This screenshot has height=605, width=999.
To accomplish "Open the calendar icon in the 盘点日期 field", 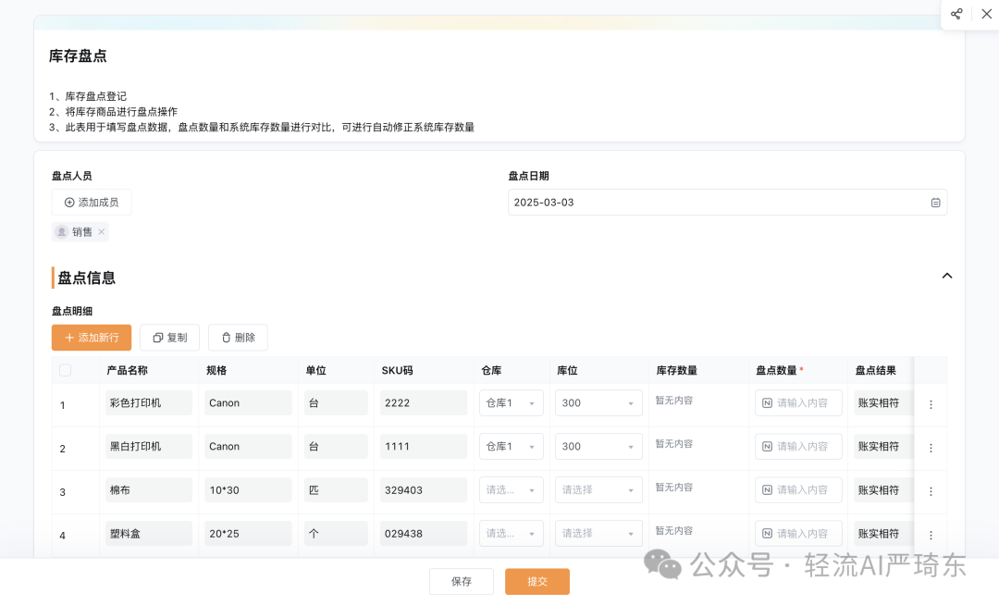I will 934,202.
